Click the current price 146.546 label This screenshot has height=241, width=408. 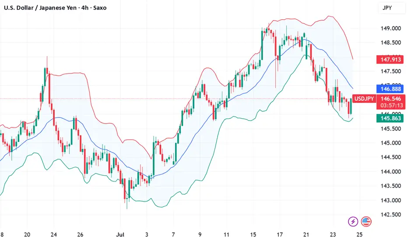point(390,99)
